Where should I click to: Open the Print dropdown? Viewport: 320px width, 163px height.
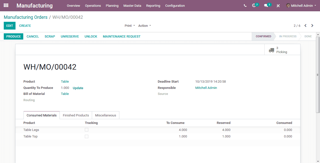(130, 26)
